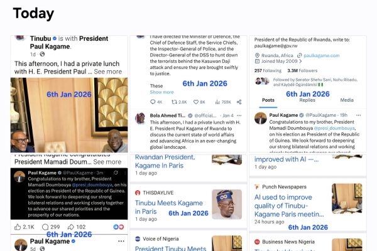This screenshot has height=251, width=377.
Task: Like the post with 8K hearts
Action: pos(196,102)
